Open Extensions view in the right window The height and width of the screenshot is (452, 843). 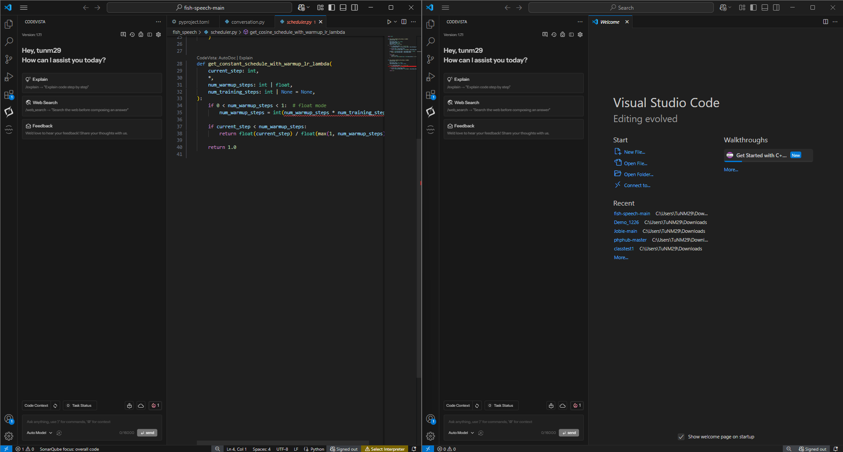tap(431, 94)
